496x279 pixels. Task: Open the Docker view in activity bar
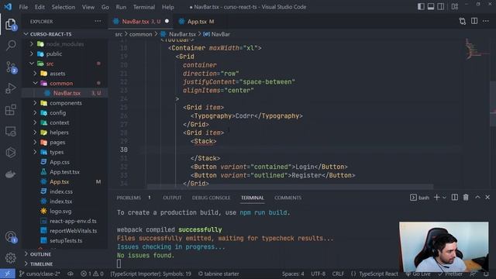[x=11, y=174]
